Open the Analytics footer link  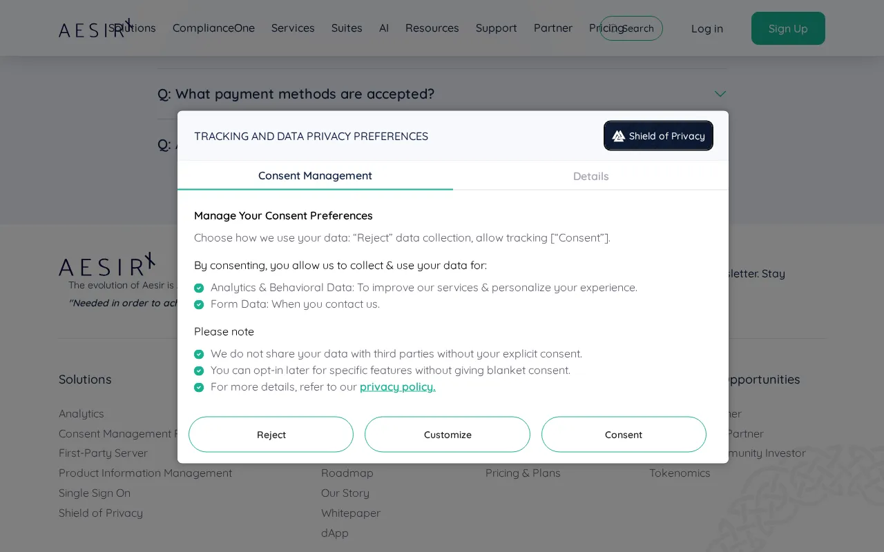click(81, 413)
